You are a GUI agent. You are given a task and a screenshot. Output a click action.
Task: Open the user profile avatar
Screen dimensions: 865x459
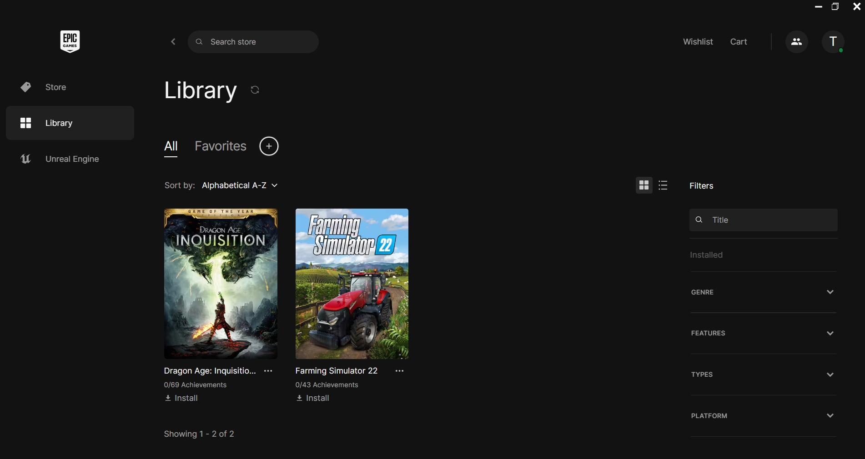point(833,42)
